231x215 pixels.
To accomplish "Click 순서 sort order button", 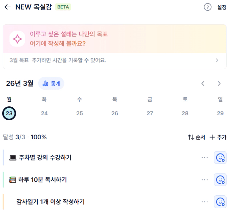I will point(196,137).
